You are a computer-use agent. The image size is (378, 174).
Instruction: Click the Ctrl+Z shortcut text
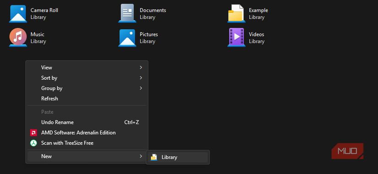131,122
